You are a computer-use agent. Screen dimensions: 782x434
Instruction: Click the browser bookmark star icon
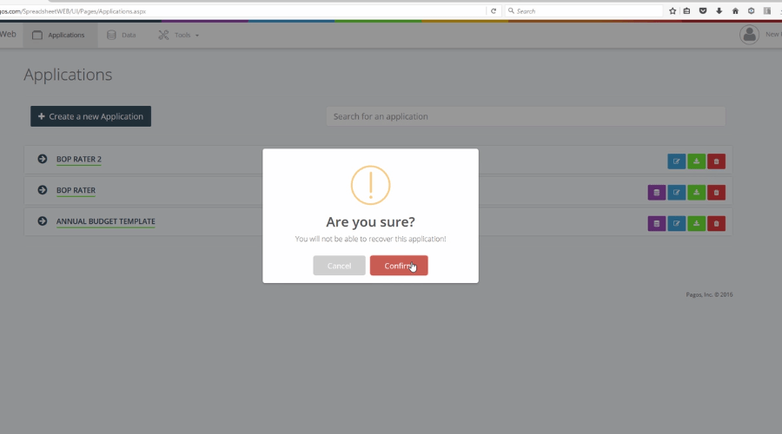pyautogui.click(x=673, y=11)
